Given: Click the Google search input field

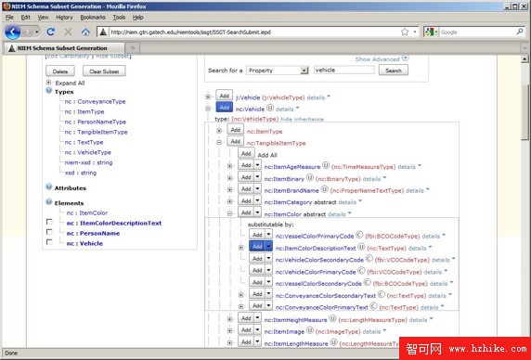Looking at the screenshot, I should click(x=477, y=32).
